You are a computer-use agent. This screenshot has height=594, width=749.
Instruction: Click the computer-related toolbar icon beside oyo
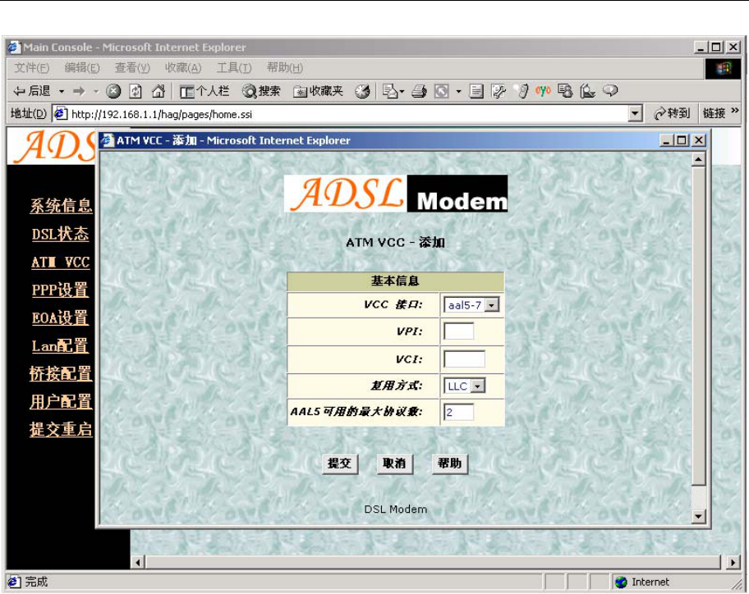[565, 90]
